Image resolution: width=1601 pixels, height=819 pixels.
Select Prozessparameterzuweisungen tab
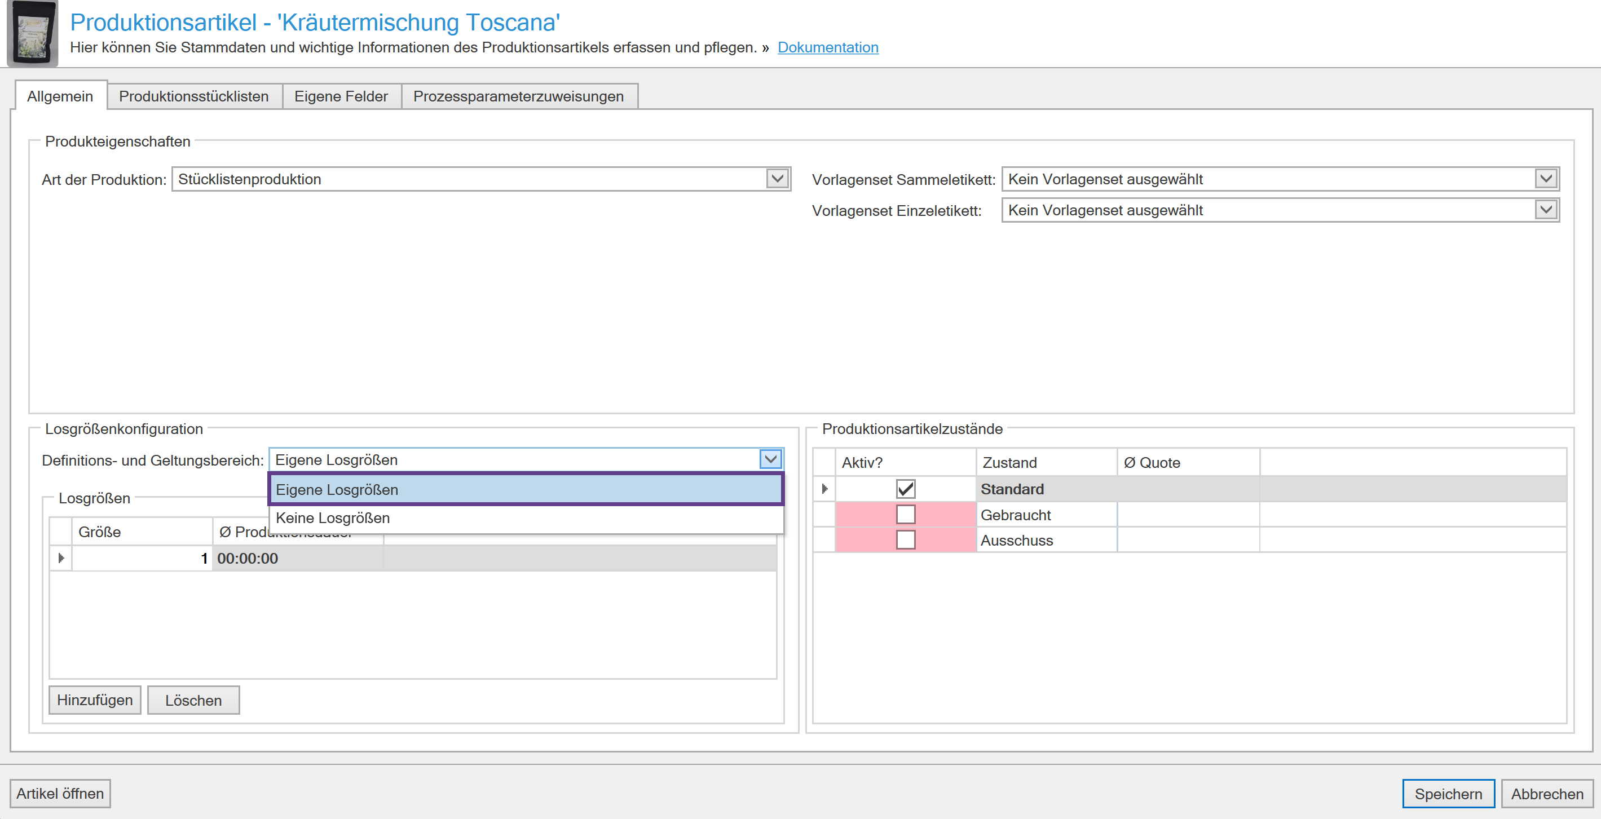(x=518, y=96)
